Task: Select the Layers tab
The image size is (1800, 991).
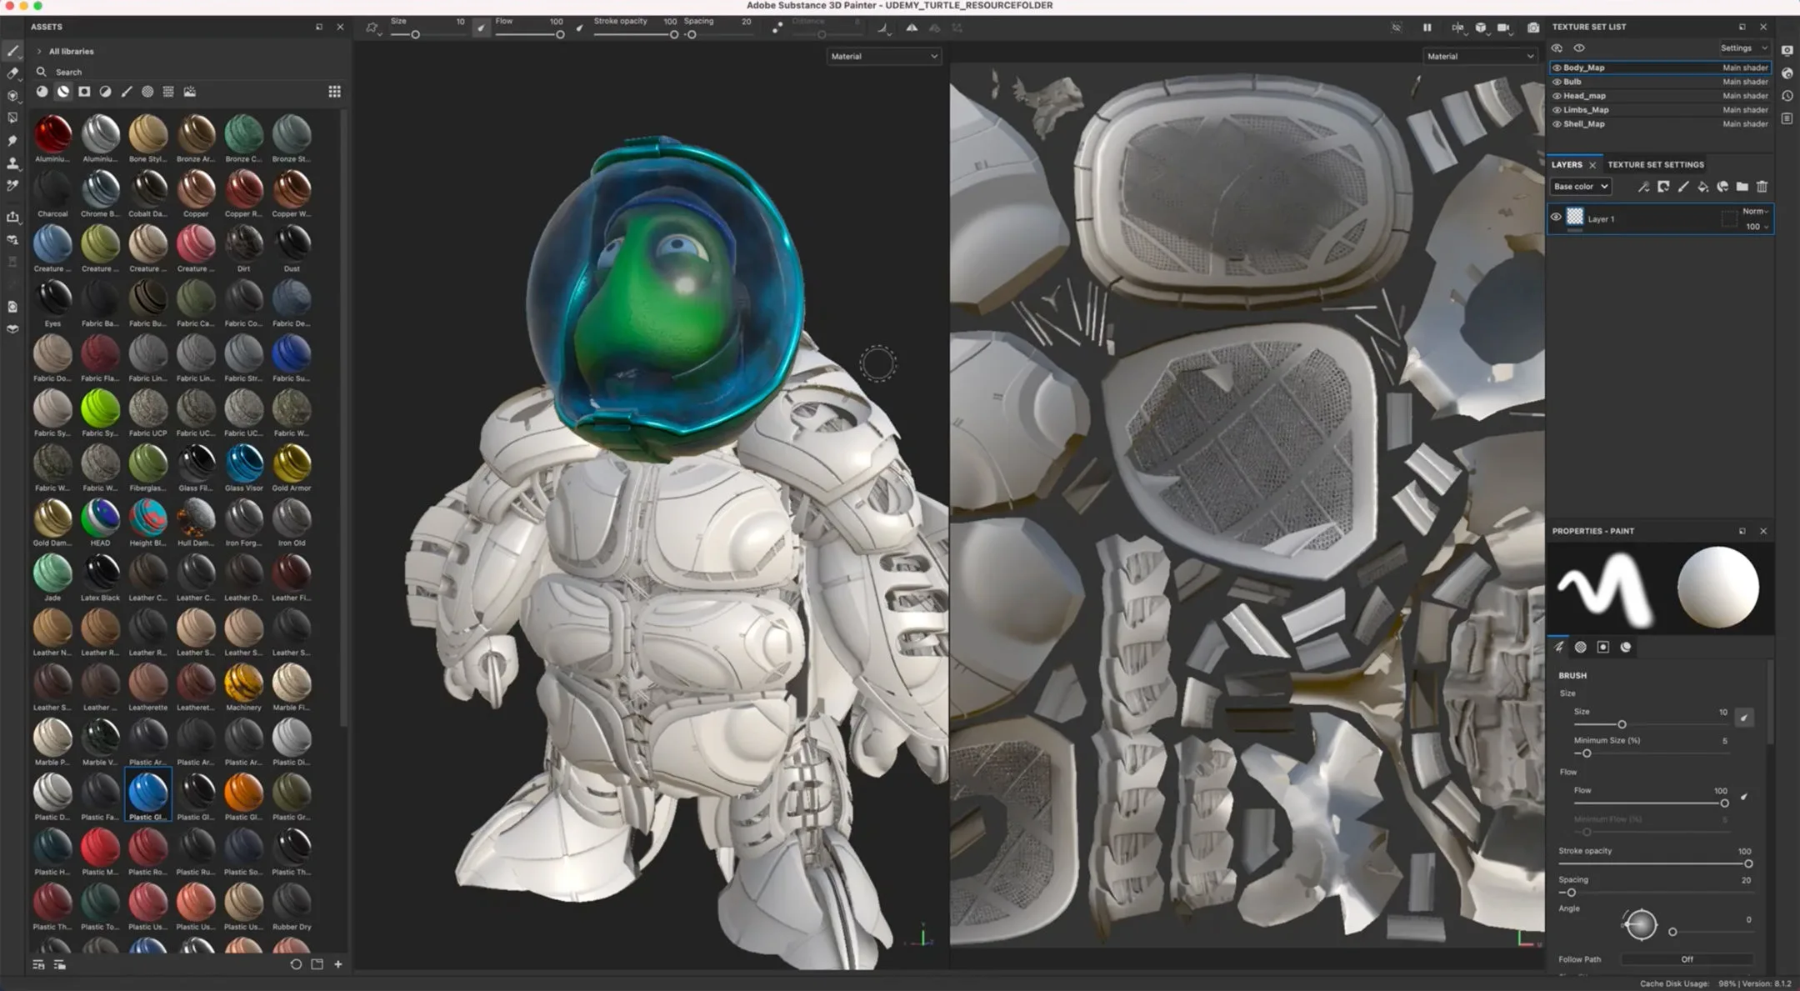Action: pos(1567,165)
